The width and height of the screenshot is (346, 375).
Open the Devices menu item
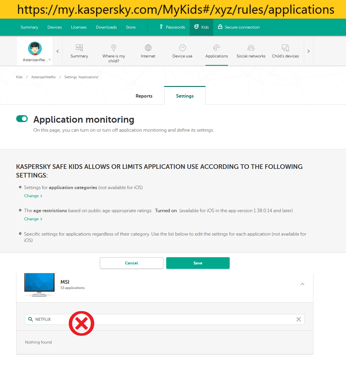point(55,27)
